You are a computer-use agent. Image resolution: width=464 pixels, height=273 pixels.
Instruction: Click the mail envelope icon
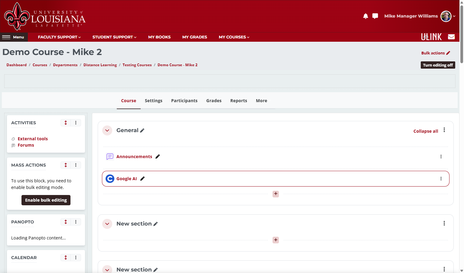(451, 37)
